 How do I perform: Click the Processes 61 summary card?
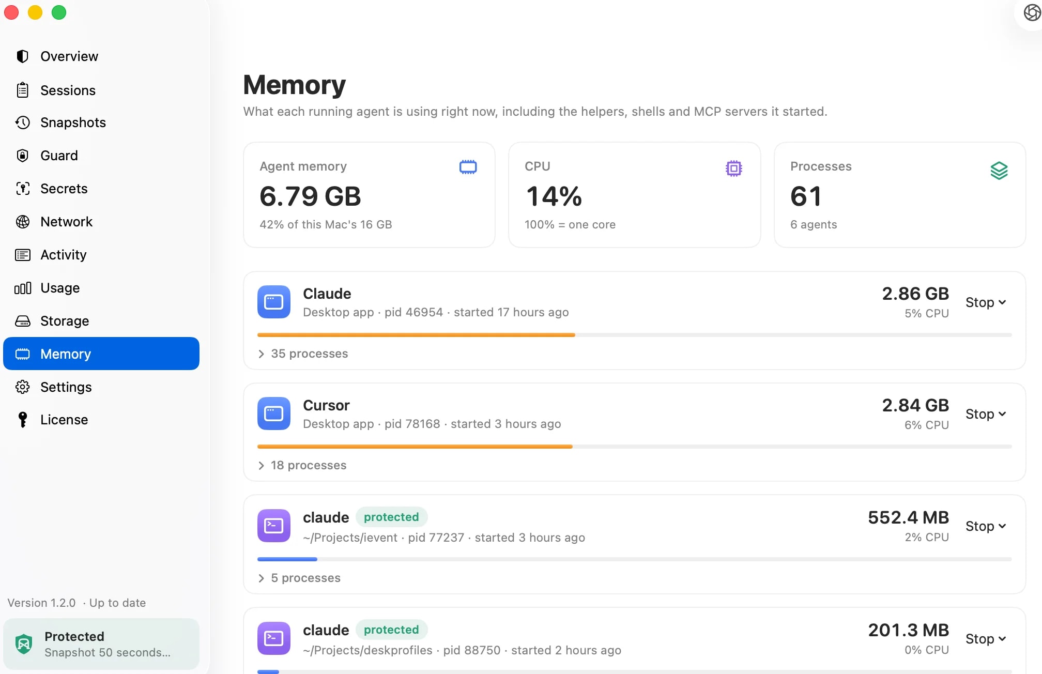tap(900, 195)
